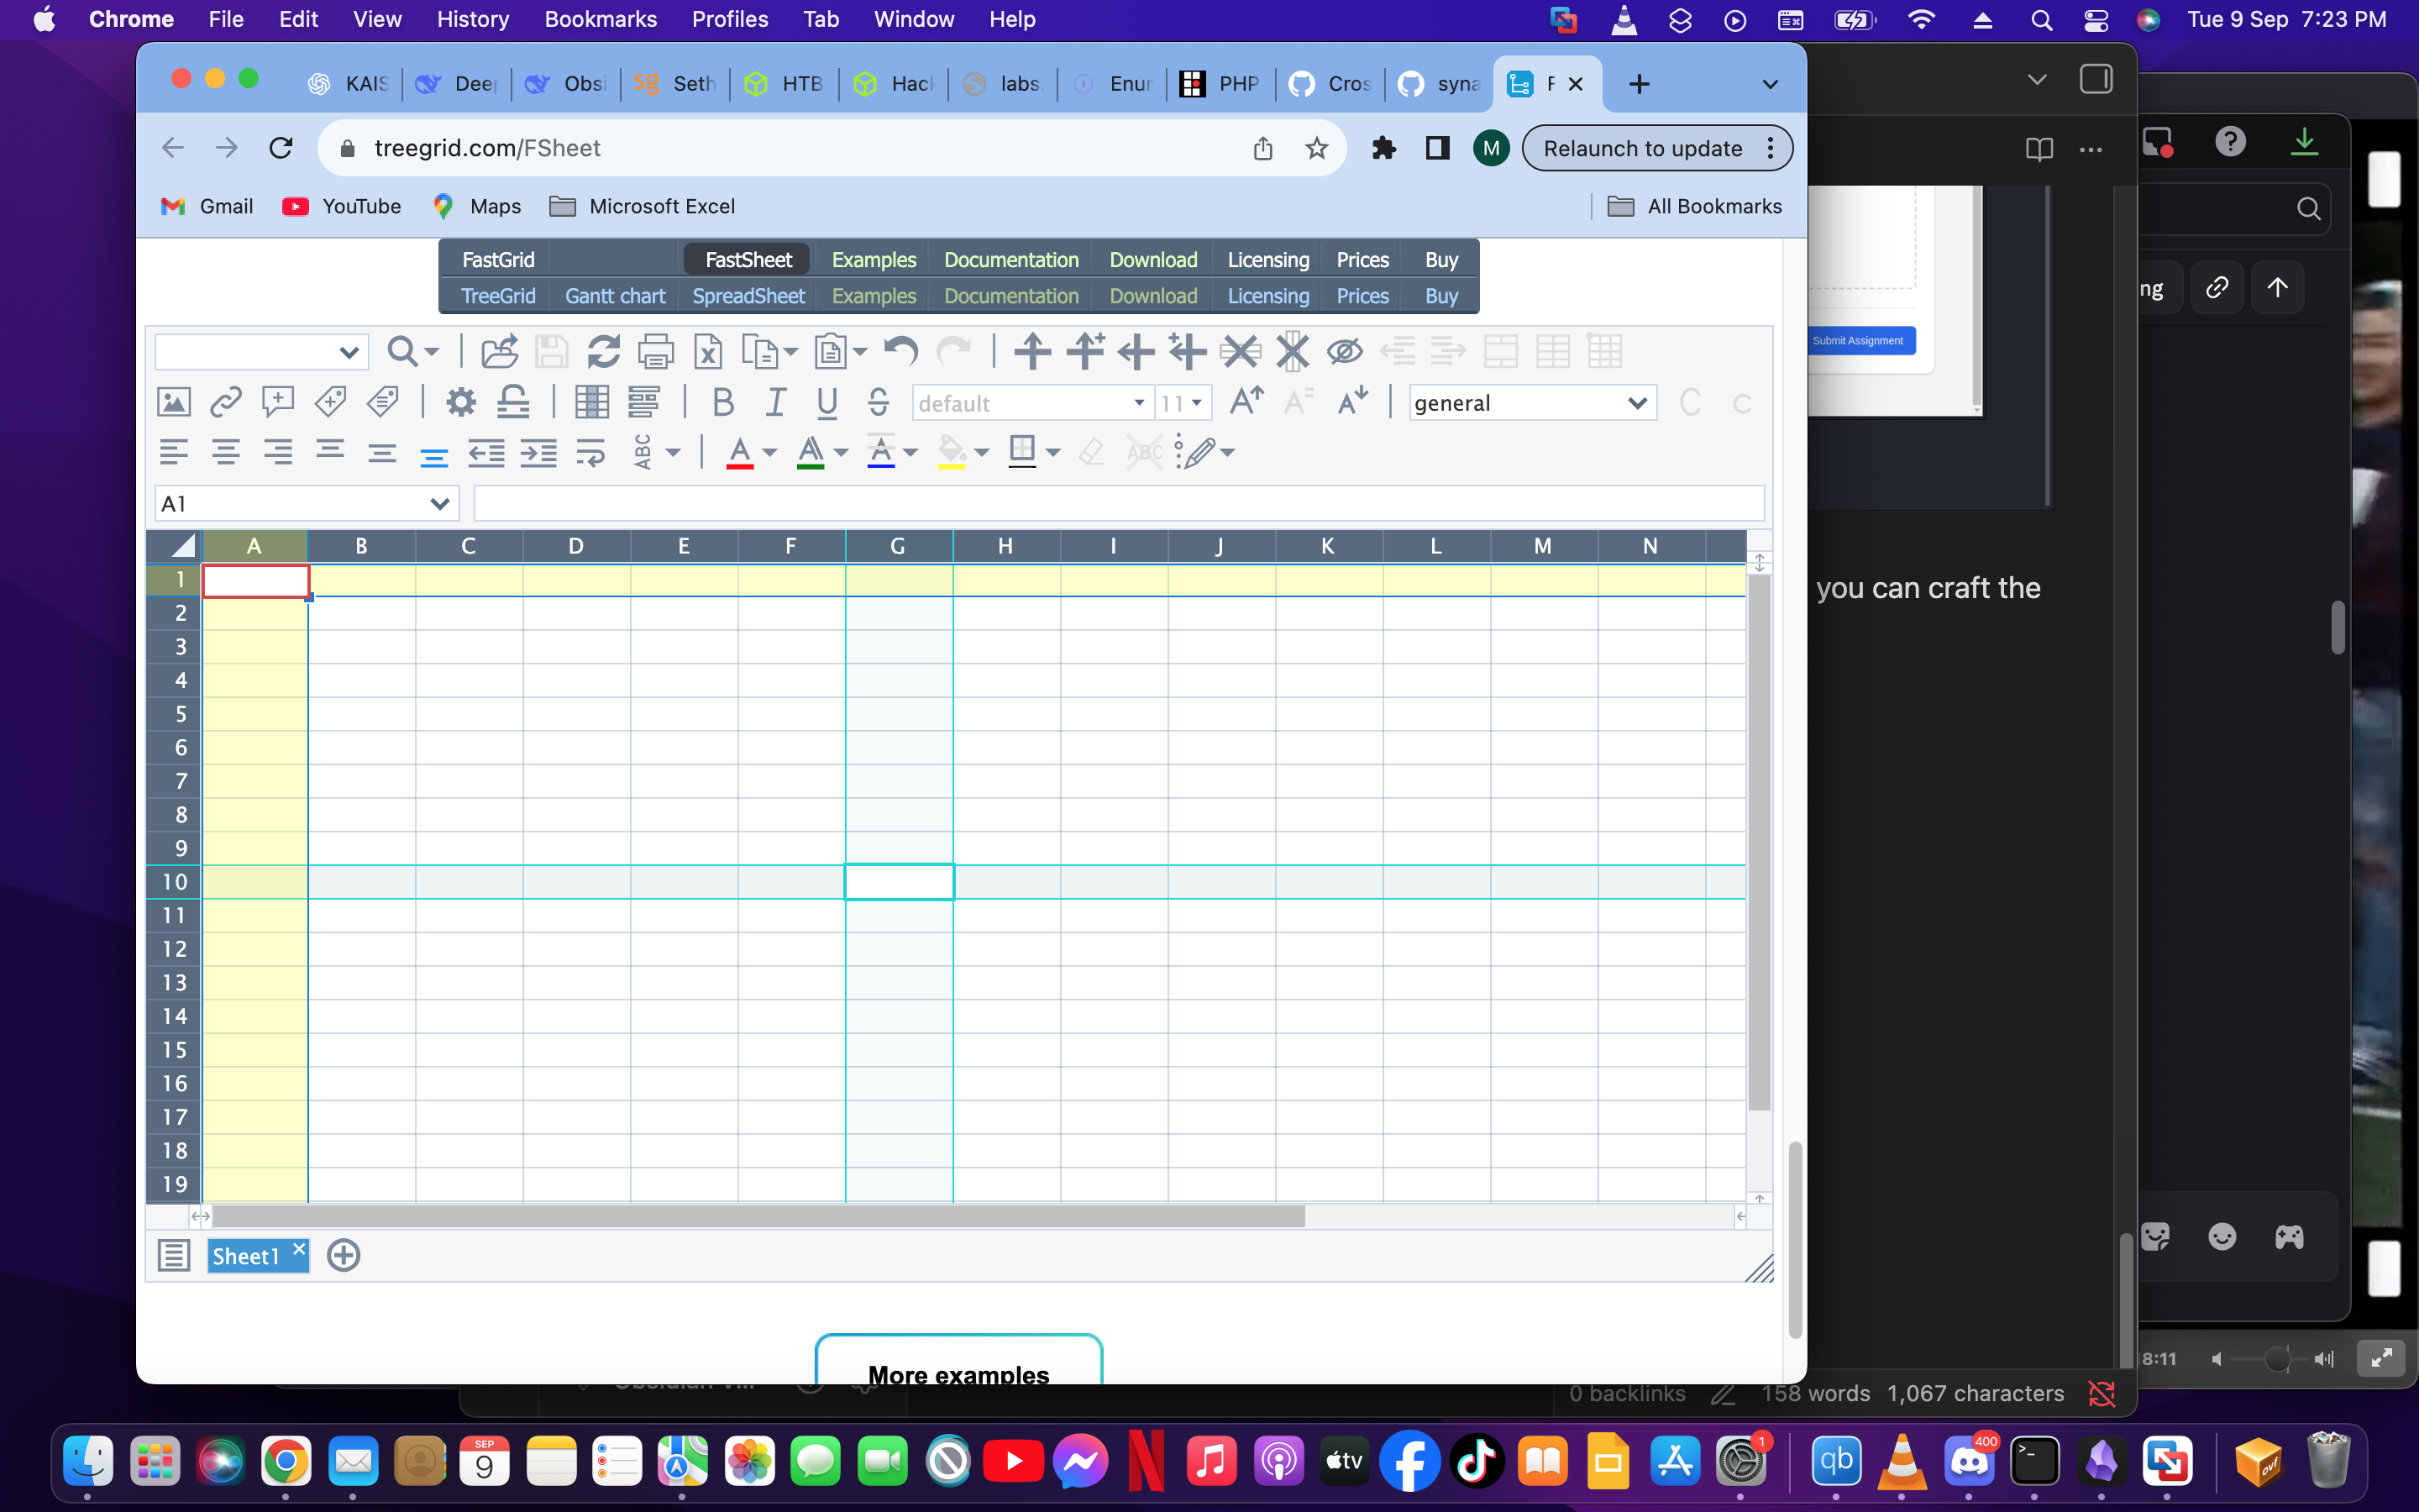Click the Print icon in the toolbar
2419x1512 pixels.
656,351
